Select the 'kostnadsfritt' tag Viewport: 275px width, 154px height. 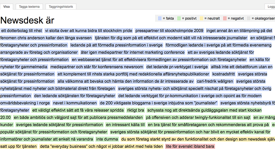point(223,74)
